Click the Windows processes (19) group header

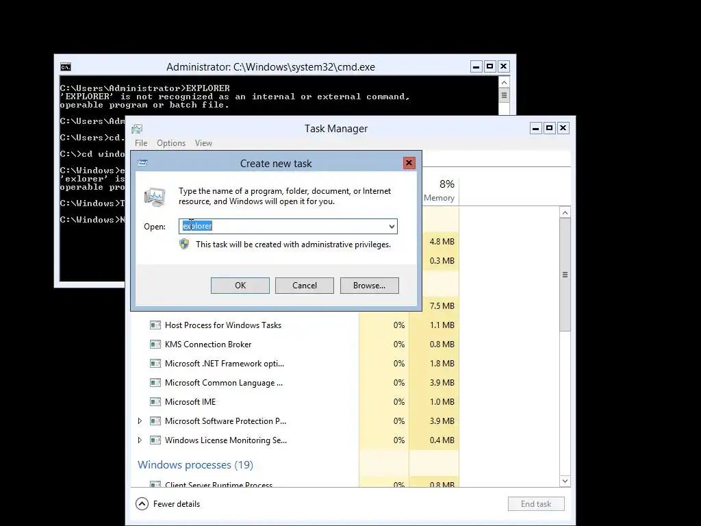[x=195, y=465]
